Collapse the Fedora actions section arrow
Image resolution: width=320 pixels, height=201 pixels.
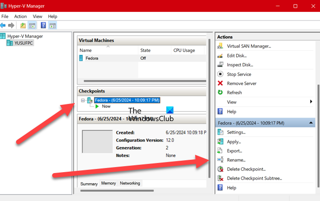tap(311, 123)
